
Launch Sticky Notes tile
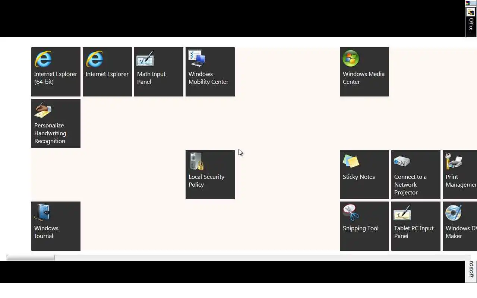click(364, 175)
